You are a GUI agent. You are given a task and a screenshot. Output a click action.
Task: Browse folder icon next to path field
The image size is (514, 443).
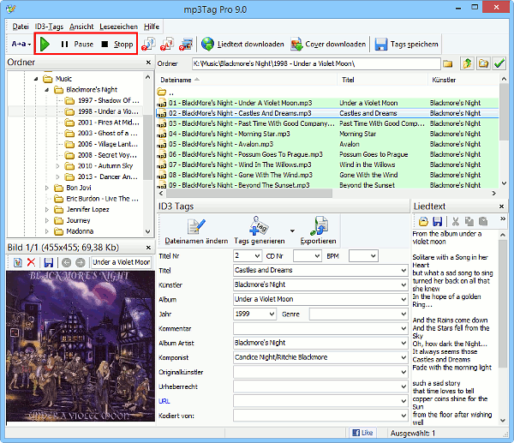(x=448, y=63)
